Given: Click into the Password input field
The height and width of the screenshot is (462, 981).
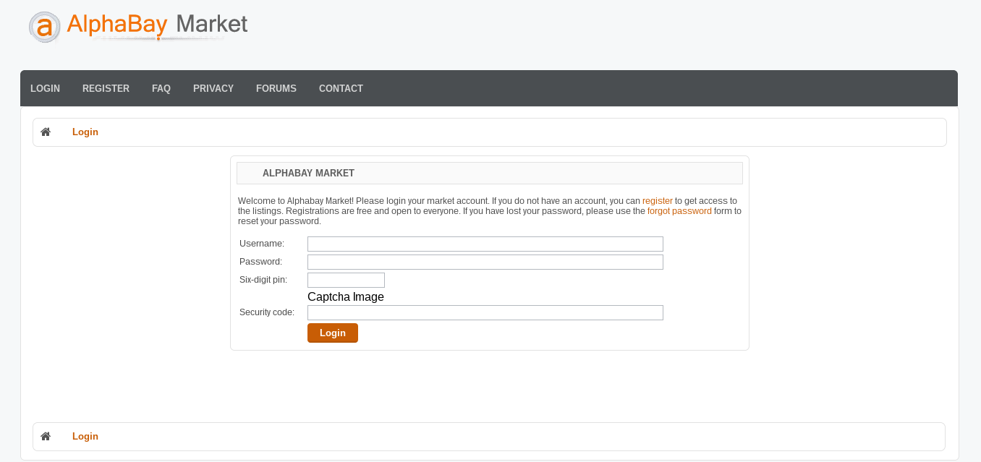Looking at the screenshot, I should tap(485, 262).
